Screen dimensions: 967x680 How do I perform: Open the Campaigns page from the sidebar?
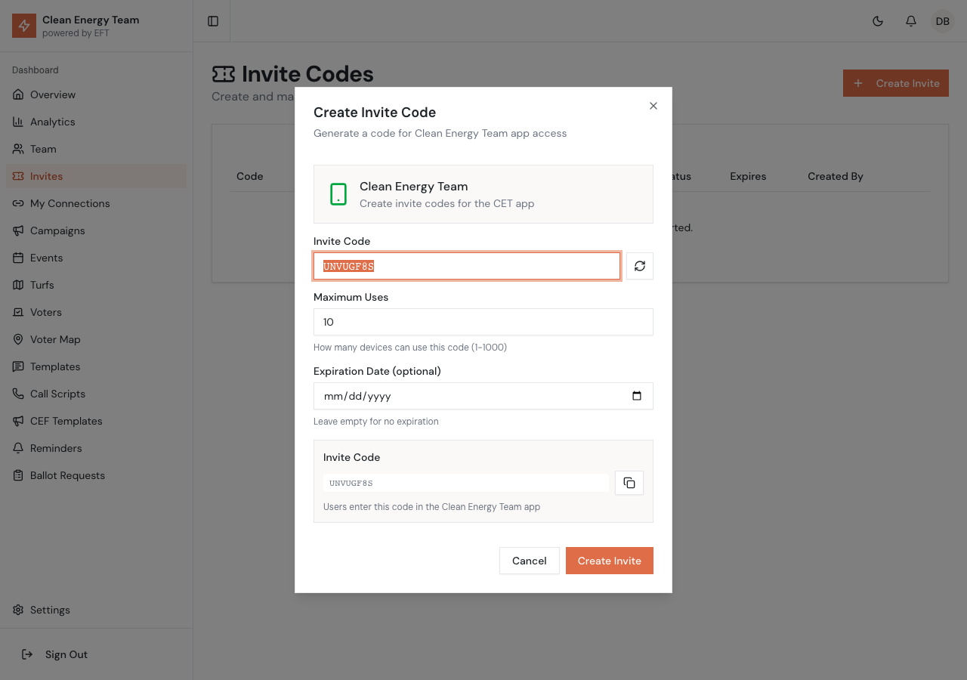(x=57, y=230)
